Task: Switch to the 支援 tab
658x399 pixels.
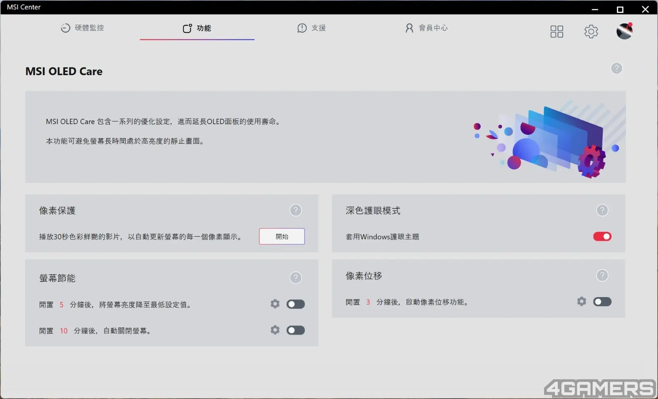Action: click(x=312, y=28)
